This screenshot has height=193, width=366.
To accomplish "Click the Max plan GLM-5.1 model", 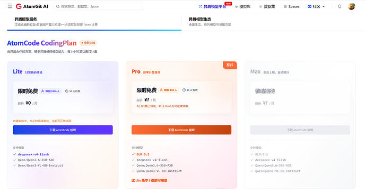I will point(262,154).
